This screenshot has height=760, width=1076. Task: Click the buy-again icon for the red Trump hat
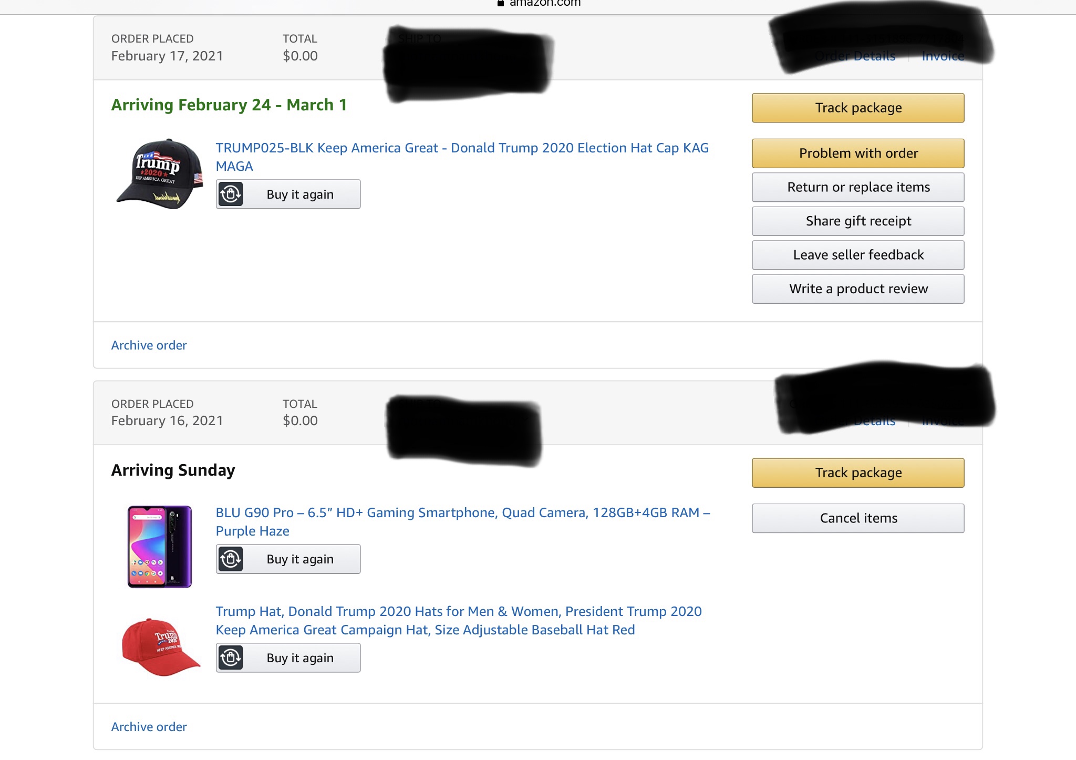(x=230, y=658)
